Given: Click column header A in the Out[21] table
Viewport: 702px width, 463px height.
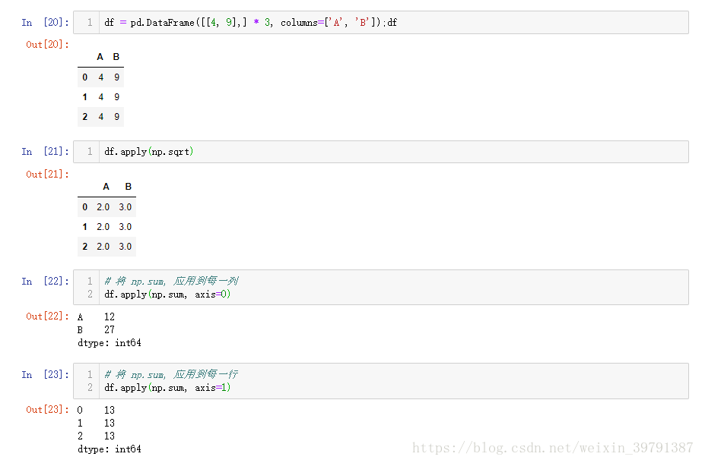Looking at the screenshot, I should pos(106,187).
